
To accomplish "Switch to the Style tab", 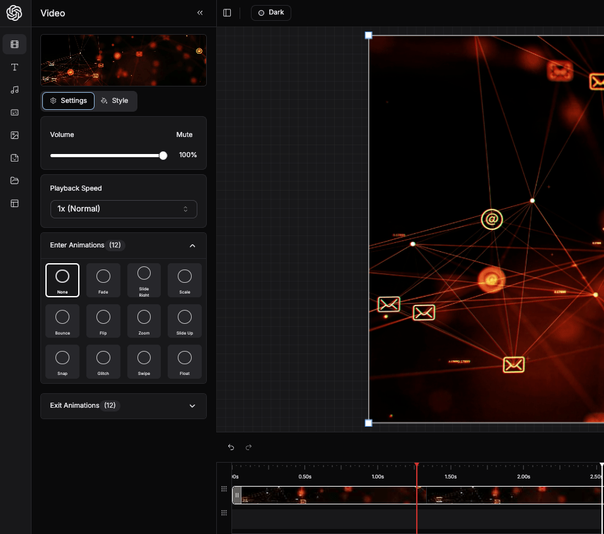I will click(115, 101).
